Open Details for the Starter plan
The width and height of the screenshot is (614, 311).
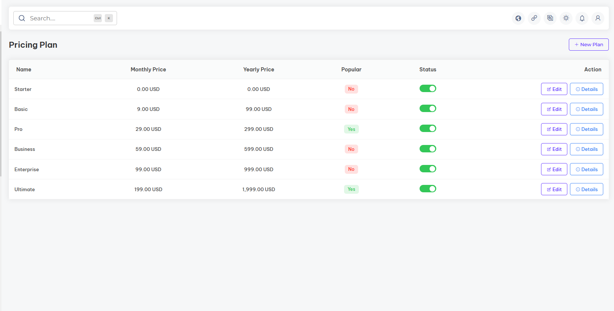click(x=586, y=89)
